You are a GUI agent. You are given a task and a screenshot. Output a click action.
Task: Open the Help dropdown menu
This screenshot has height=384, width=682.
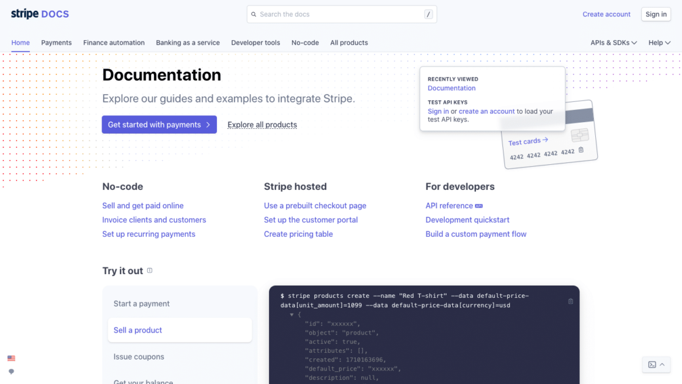click(x=659, y=43)
